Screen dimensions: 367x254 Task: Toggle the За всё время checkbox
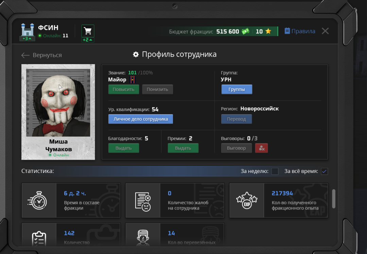[325, 171]
